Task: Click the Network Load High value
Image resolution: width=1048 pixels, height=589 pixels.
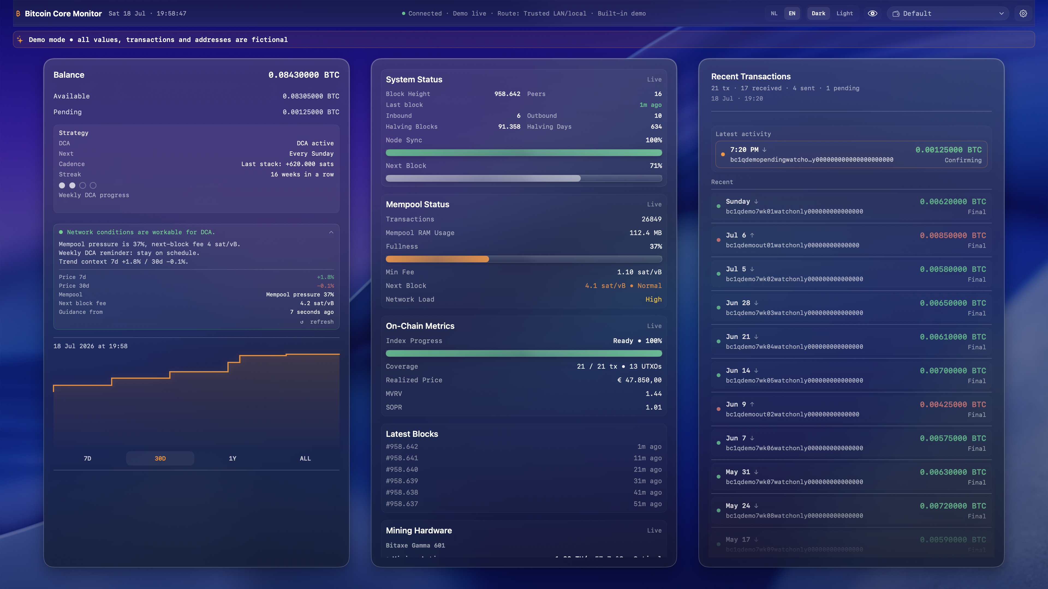Action: pos(653,300)
